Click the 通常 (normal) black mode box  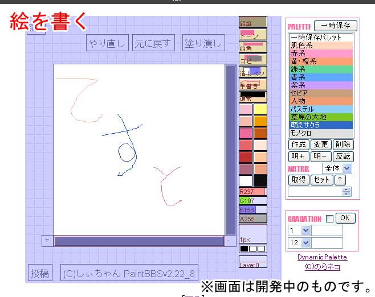click(252, 97)
